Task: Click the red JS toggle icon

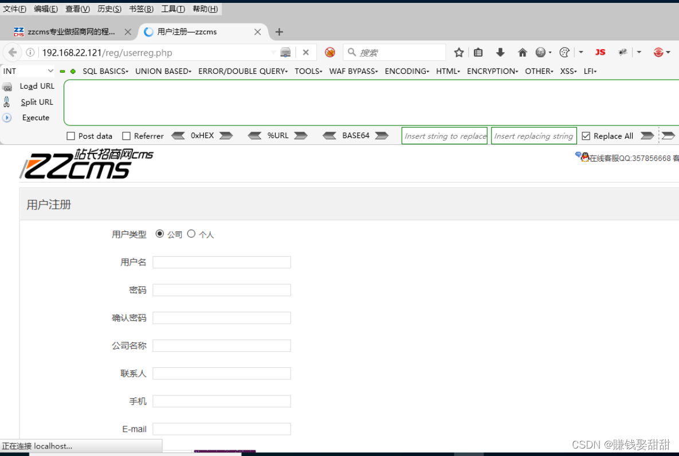Action: pyautogui.click(x=600, y=52)
